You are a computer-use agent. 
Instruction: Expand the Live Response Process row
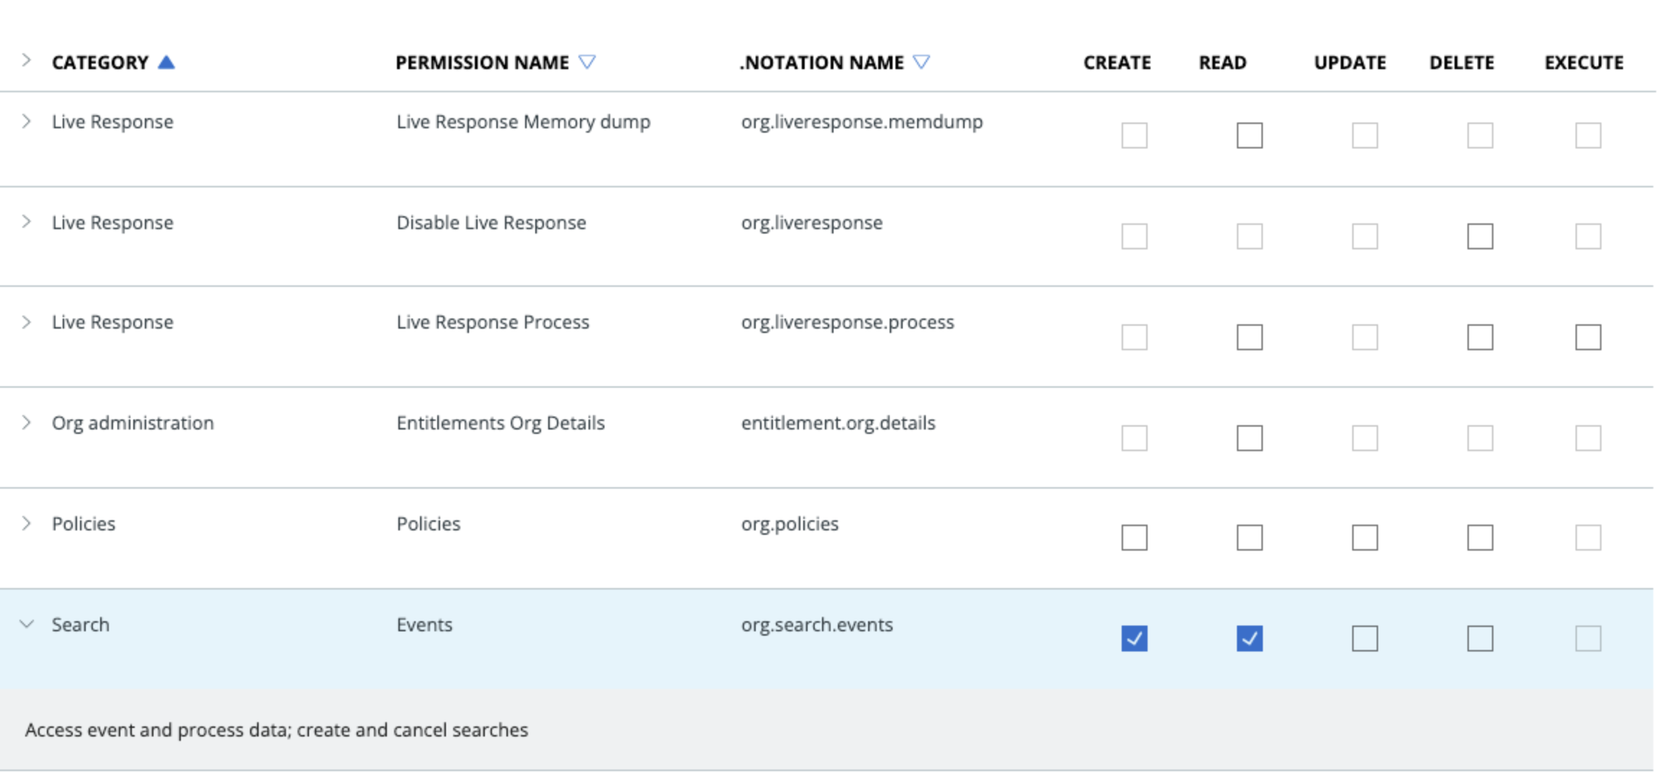point(27,322)
